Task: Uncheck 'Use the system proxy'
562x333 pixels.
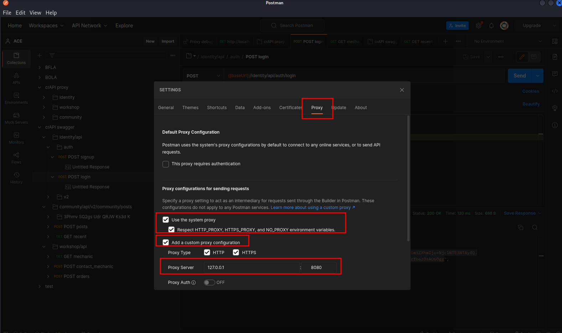Action: click(166, 220)
